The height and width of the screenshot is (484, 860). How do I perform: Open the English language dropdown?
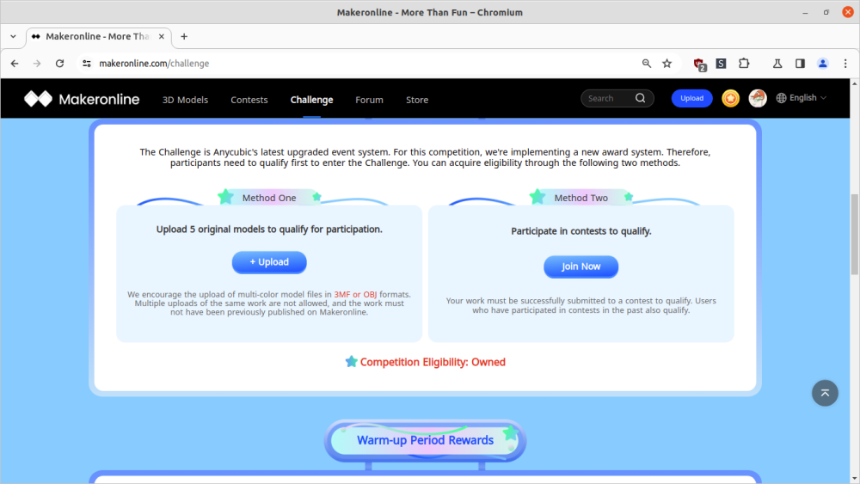(802, 97)
